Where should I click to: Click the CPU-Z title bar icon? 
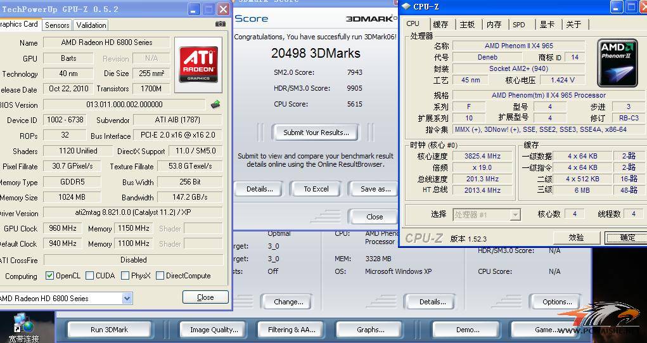tap(406, 6)
